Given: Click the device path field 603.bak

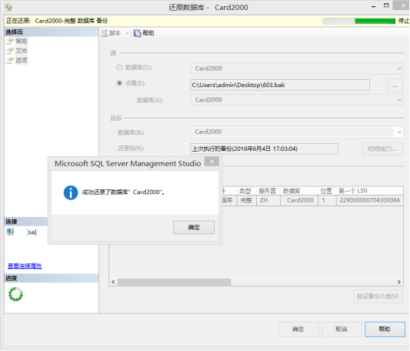Looking at the screenshot, I should pos(280,85).
